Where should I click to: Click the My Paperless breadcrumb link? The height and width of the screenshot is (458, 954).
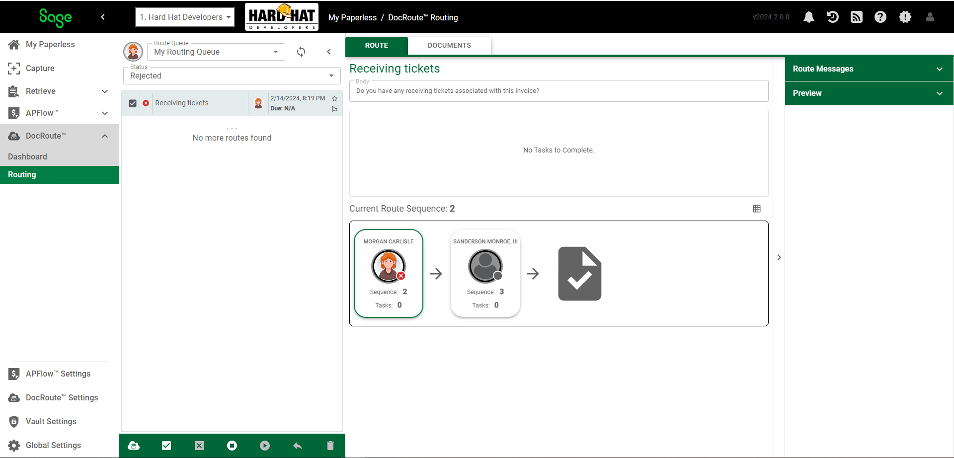(352, 17)
